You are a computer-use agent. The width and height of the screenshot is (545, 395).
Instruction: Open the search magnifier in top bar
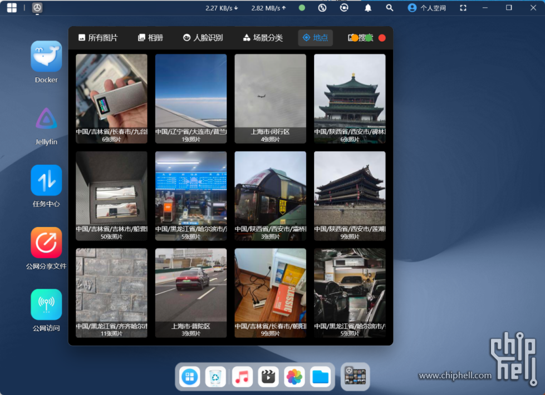point(390,8)
